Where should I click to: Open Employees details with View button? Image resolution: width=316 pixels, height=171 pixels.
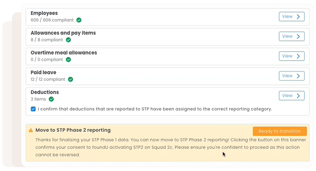pos(291,17)
